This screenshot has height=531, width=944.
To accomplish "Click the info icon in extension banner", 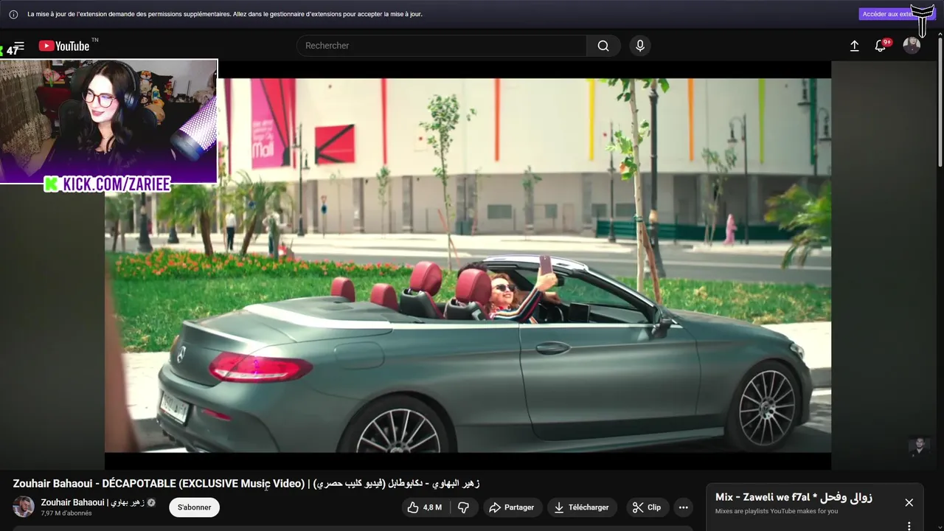I will [x=13, y=14].
